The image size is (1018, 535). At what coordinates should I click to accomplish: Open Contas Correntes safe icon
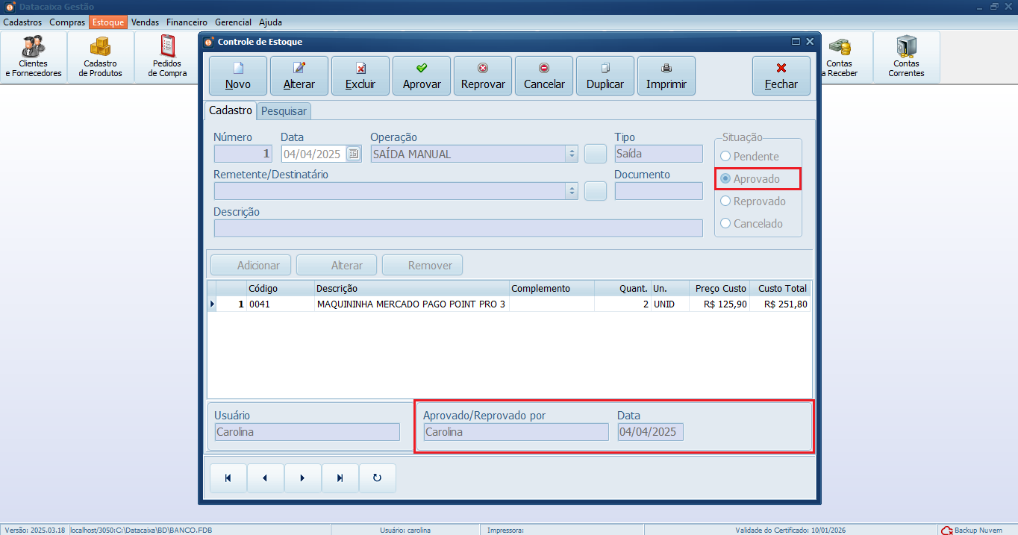(906, 57)
